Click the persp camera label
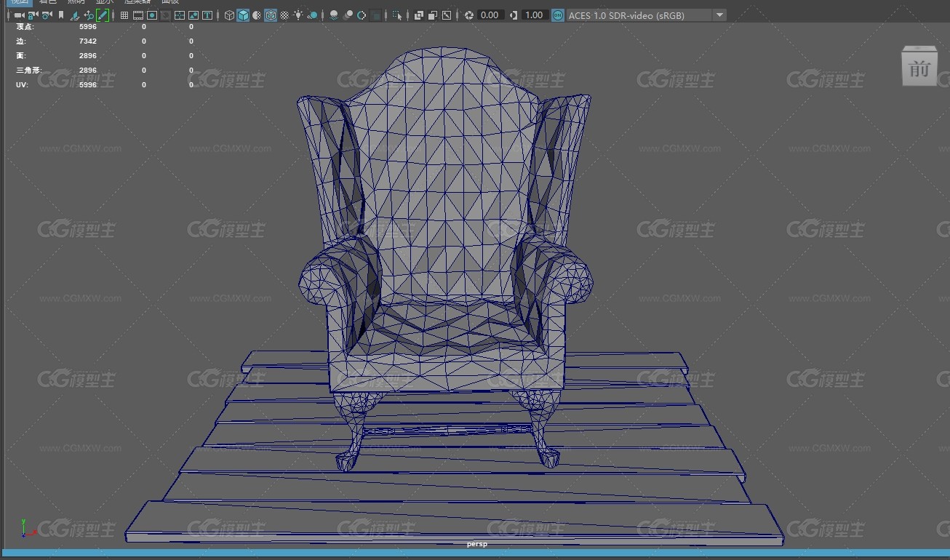This screenshot has width=950, height=560. click(477, 543)
